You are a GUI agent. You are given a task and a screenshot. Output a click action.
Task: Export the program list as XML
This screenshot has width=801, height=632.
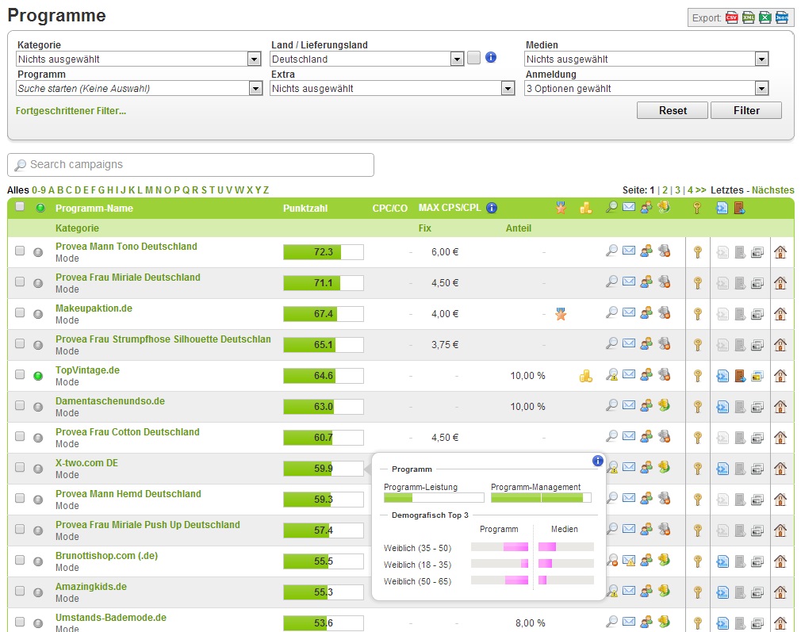click(749, 18)
